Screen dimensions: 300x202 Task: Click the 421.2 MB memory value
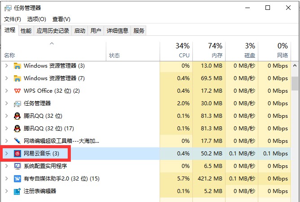click(210, 179)
